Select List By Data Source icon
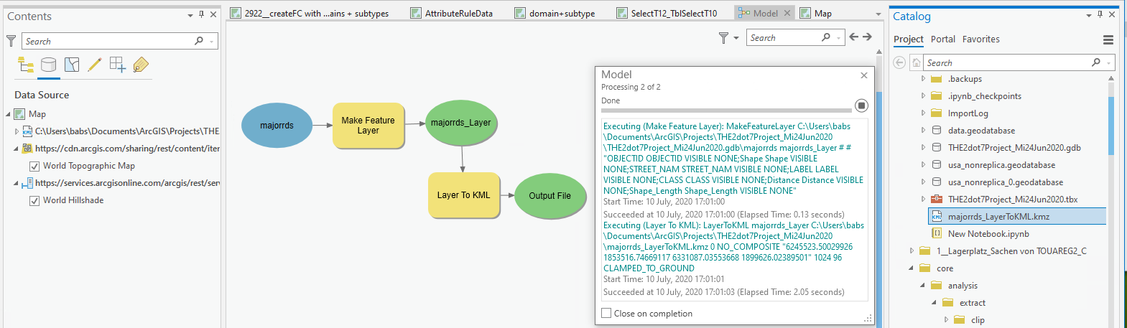Viewport: 1127px width, 328px height. pos(48,65)
